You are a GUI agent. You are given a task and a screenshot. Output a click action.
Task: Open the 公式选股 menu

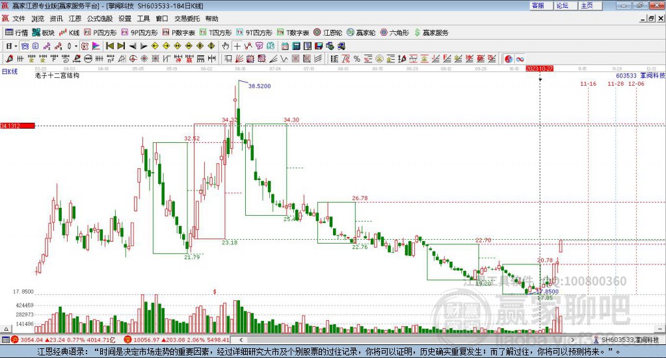(100, 19)
